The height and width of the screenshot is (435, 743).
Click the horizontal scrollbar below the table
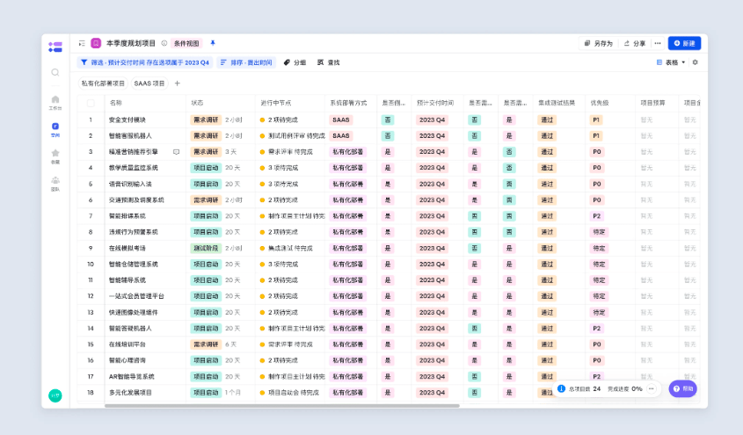[x=282, y=406]
